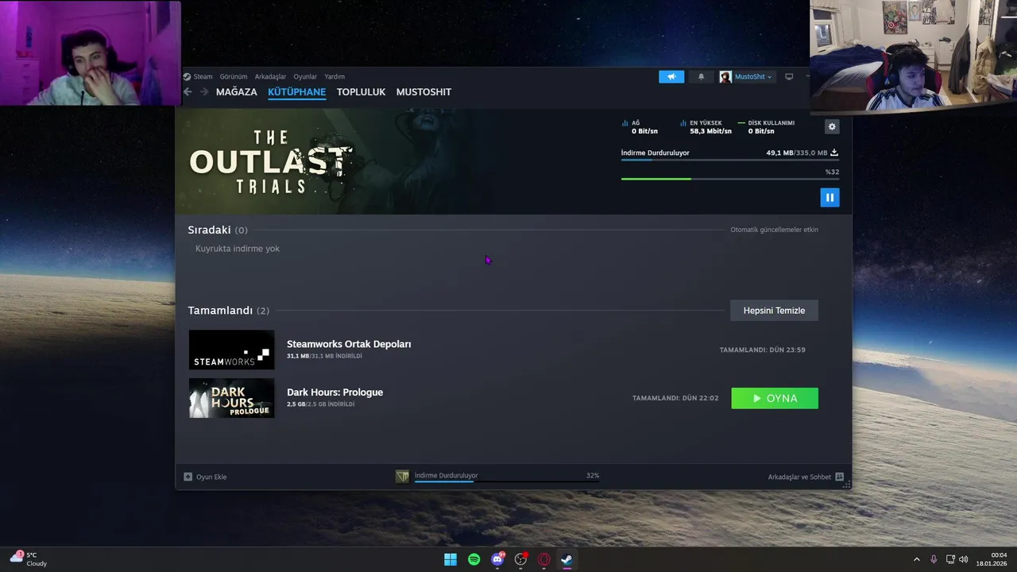The image size is (1017, 572).
Task: Open the MUSTOSHIT profile tab
Action: pos(423,92)
